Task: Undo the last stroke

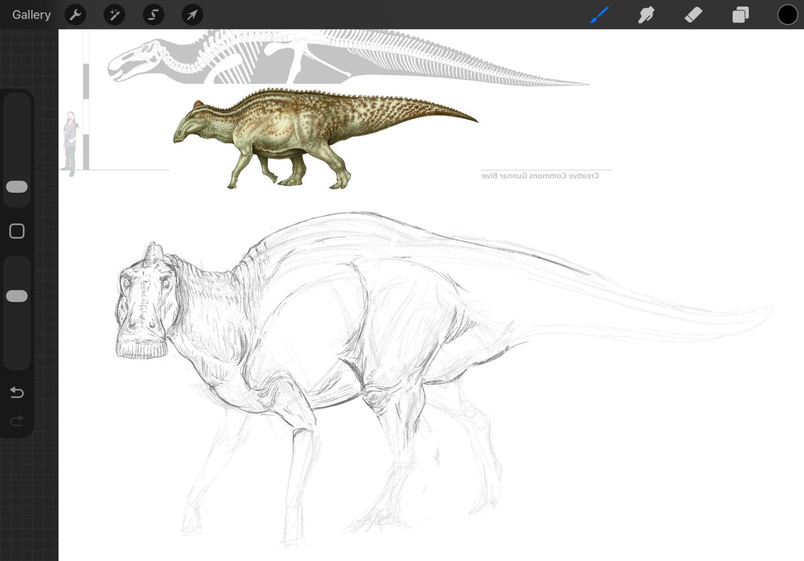Action: coord(17,392)
